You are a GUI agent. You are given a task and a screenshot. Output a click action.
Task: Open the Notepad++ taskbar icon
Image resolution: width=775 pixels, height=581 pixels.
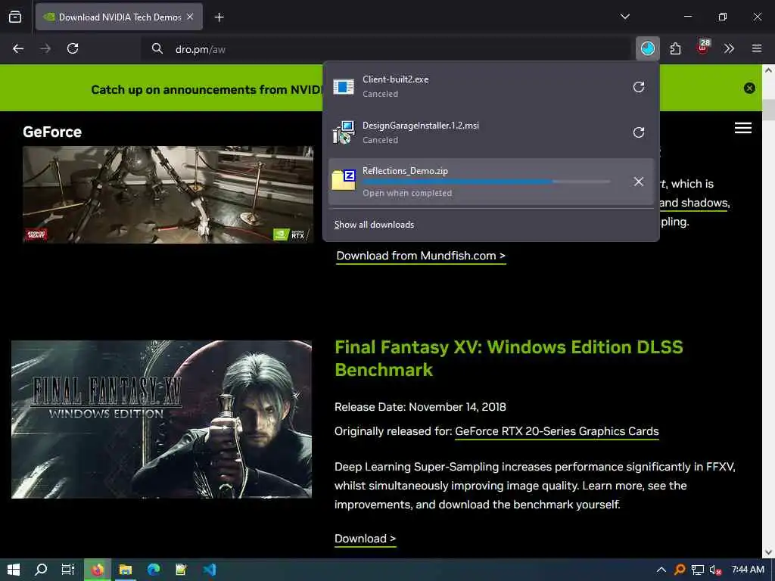(x=182, y=570)
